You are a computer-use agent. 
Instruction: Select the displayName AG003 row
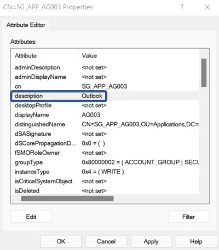105,115
